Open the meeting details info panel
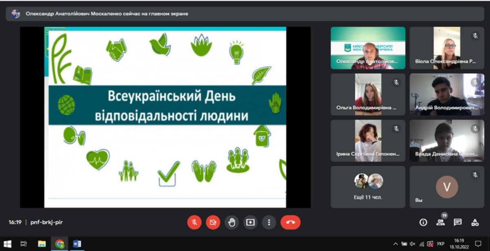The image size is (490, 251). point(423,222)
